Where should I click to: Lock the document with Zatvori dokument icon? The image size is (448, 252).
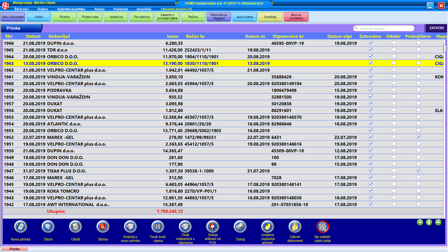[295, 227]
